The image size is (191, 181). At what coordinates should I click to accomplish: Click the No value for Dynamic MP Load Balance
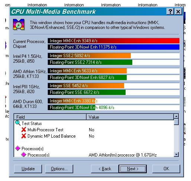click(x=91, y=136)
